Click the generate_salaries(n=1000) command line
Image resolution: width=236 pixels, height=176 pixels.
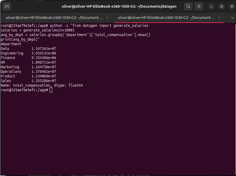coord(37,30)
